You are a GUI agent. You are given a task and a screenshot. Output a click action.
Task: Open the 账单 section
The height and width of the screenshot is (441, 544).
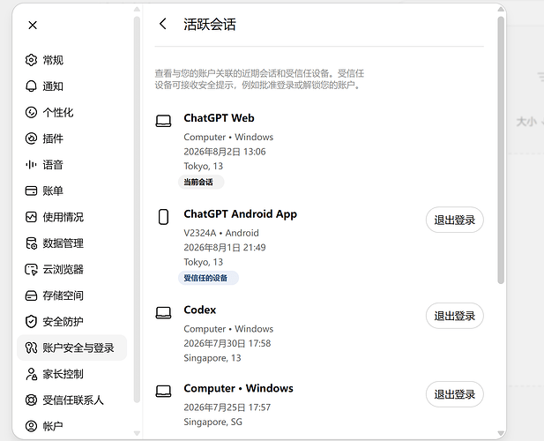[71, 191]
